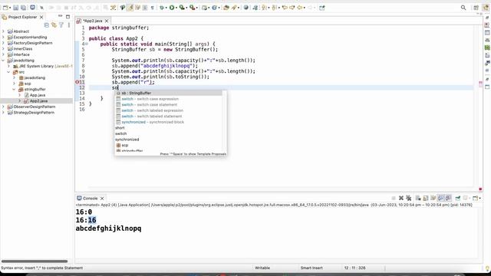Screen dimensions: 491x276
Task: Click the Last Edit Location icon
Action: point(285,8)
